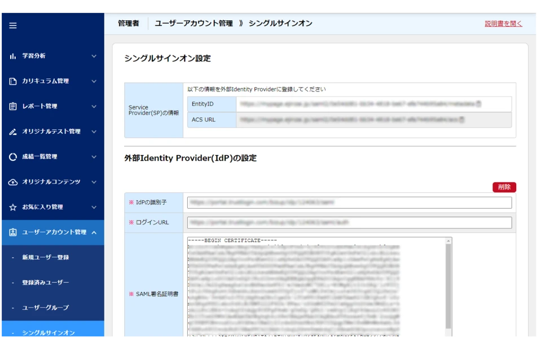The width and height of the screenshot is (537, 352).
Task: Click the 学習分析 bar chart icon
Action: point(13,56)
